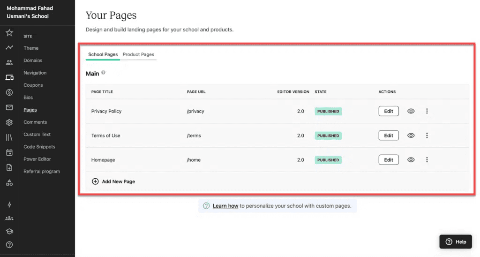Click the /privacy page URL
This screenshot has height=257, width=480.
[x=195, y=111]
